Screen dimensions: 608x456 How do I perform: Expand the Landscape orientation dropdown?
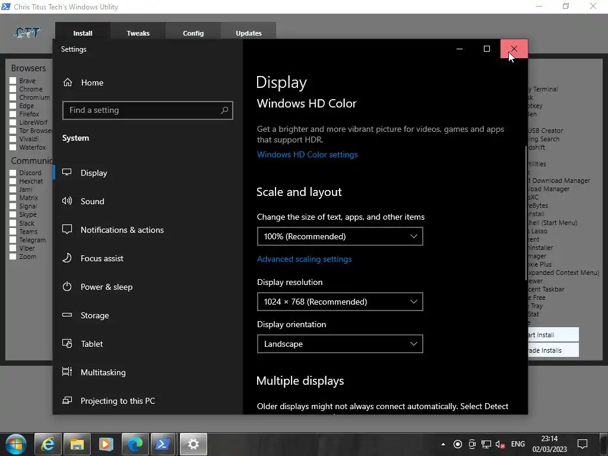(340, 344)
